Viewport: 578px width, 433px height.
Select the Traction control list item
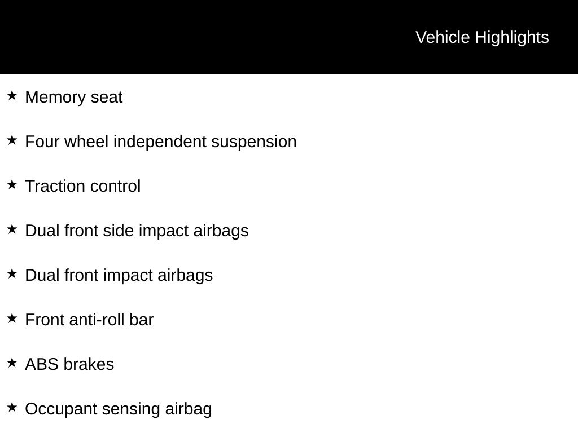point(82,186)
